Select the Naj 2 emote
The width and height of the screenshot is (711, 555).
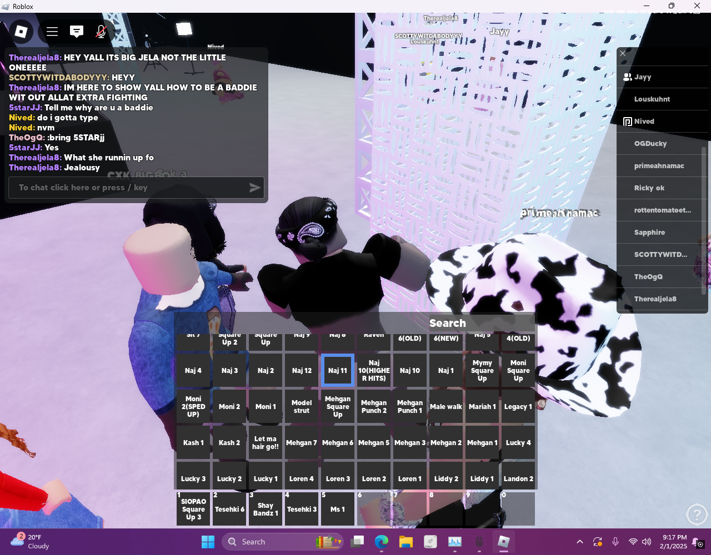click(266, 371)
